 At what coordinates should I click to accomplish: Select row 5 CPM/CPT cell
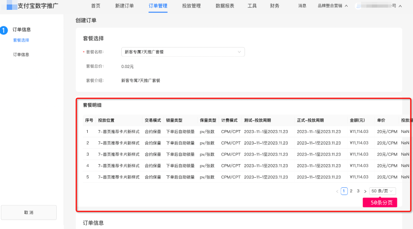(231, 177)
